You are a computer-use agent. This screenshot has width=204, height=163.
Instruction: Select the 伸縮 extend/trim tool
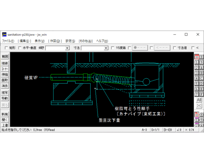[x=5, y=75]
